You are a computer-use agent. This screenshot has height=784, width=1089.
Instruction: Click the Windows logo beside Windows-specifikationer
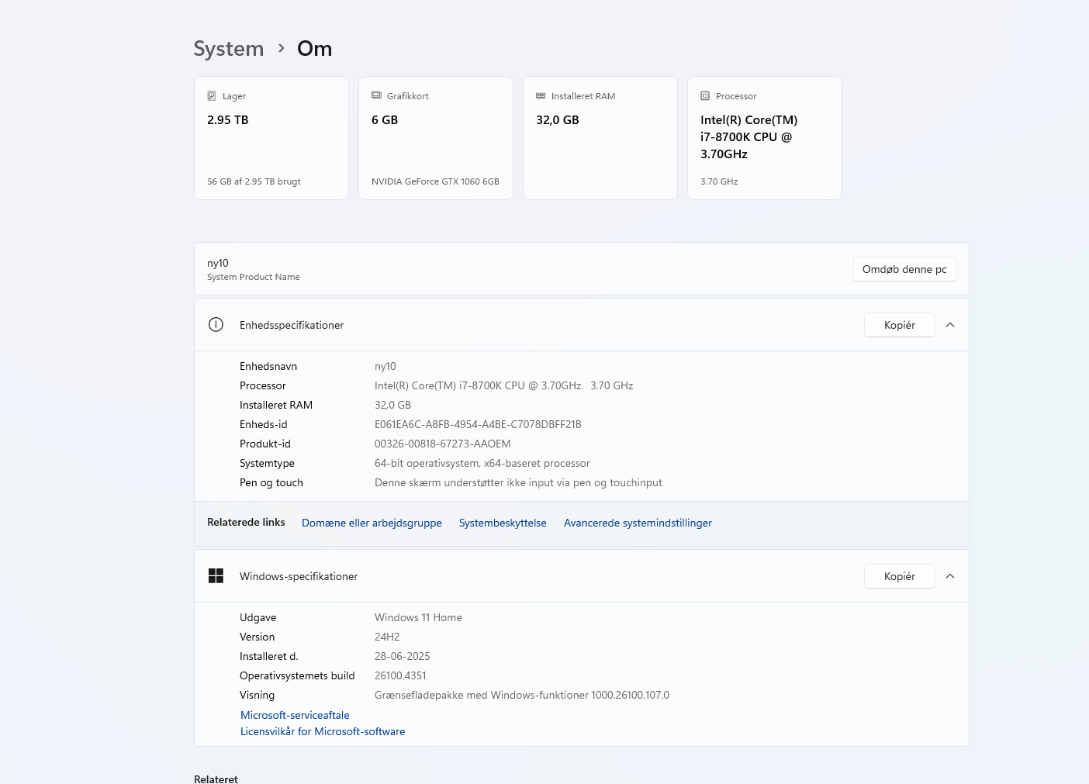coord(216,576)
